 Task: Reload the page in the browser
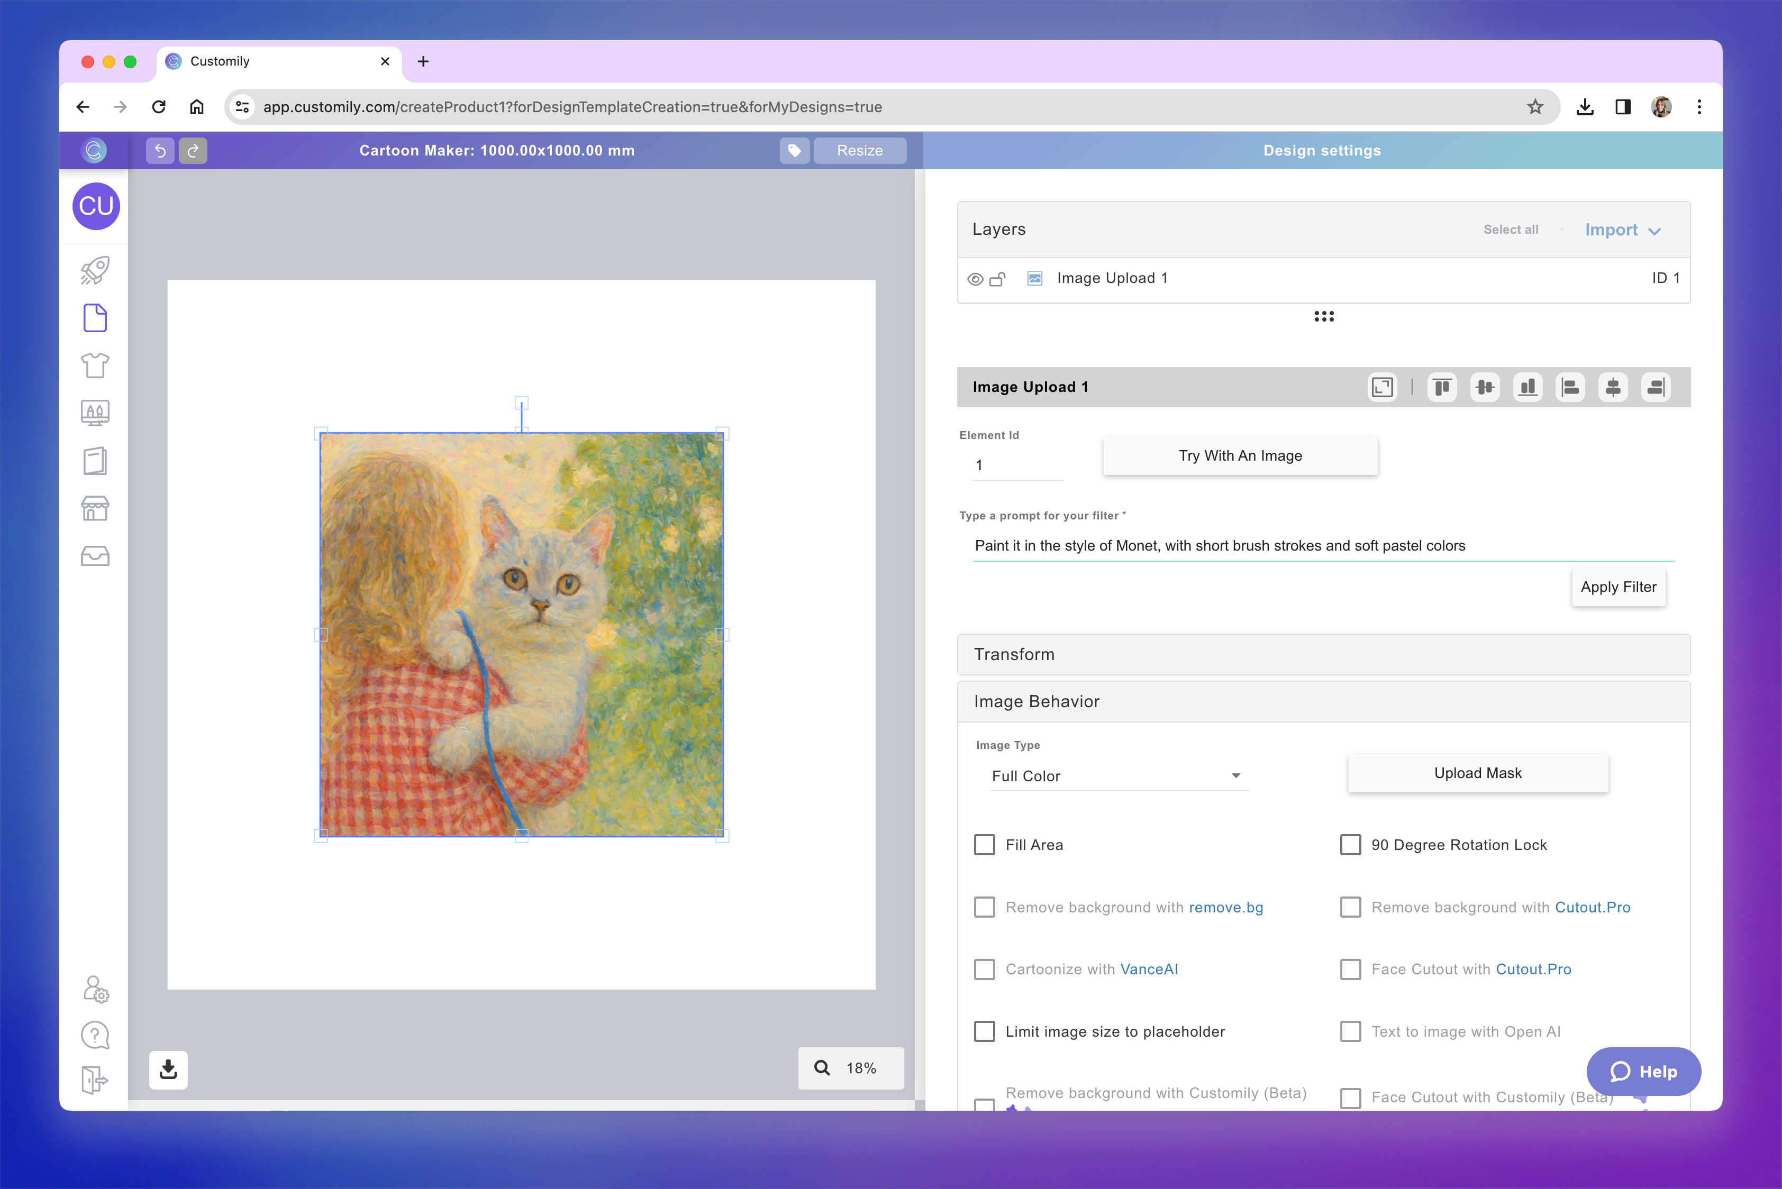tap(159, 107)
